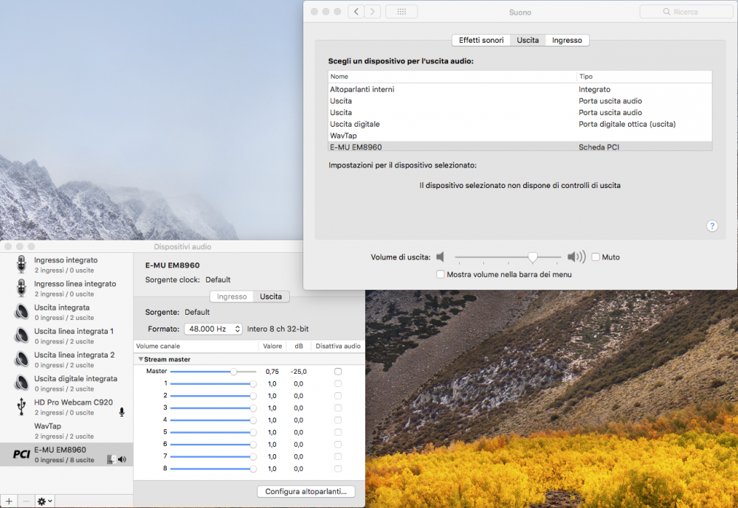Click the high volume speaker icon

(576, 257)
